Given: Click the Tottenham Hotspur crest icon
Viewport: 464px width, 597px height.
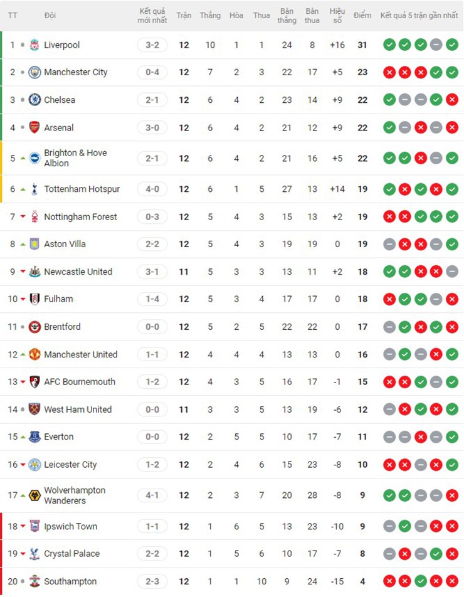Looking at the screenshot, I should click(34, 189).
